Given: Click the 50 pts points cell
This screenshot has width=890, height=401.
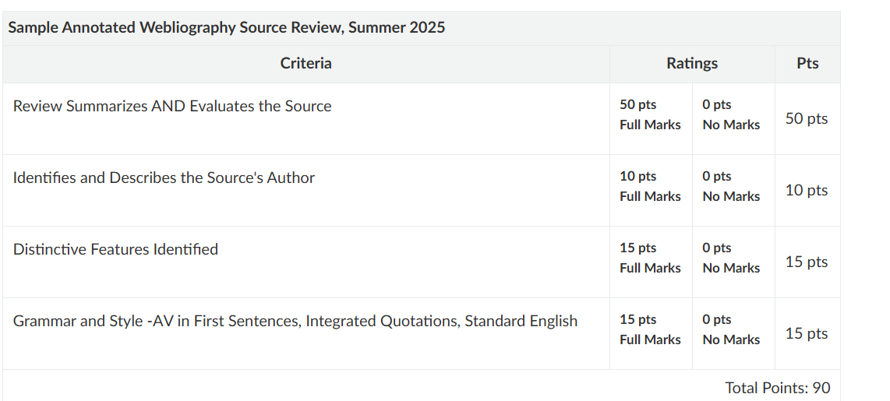Looking at the screenshot, I should [x=807, y=119].
